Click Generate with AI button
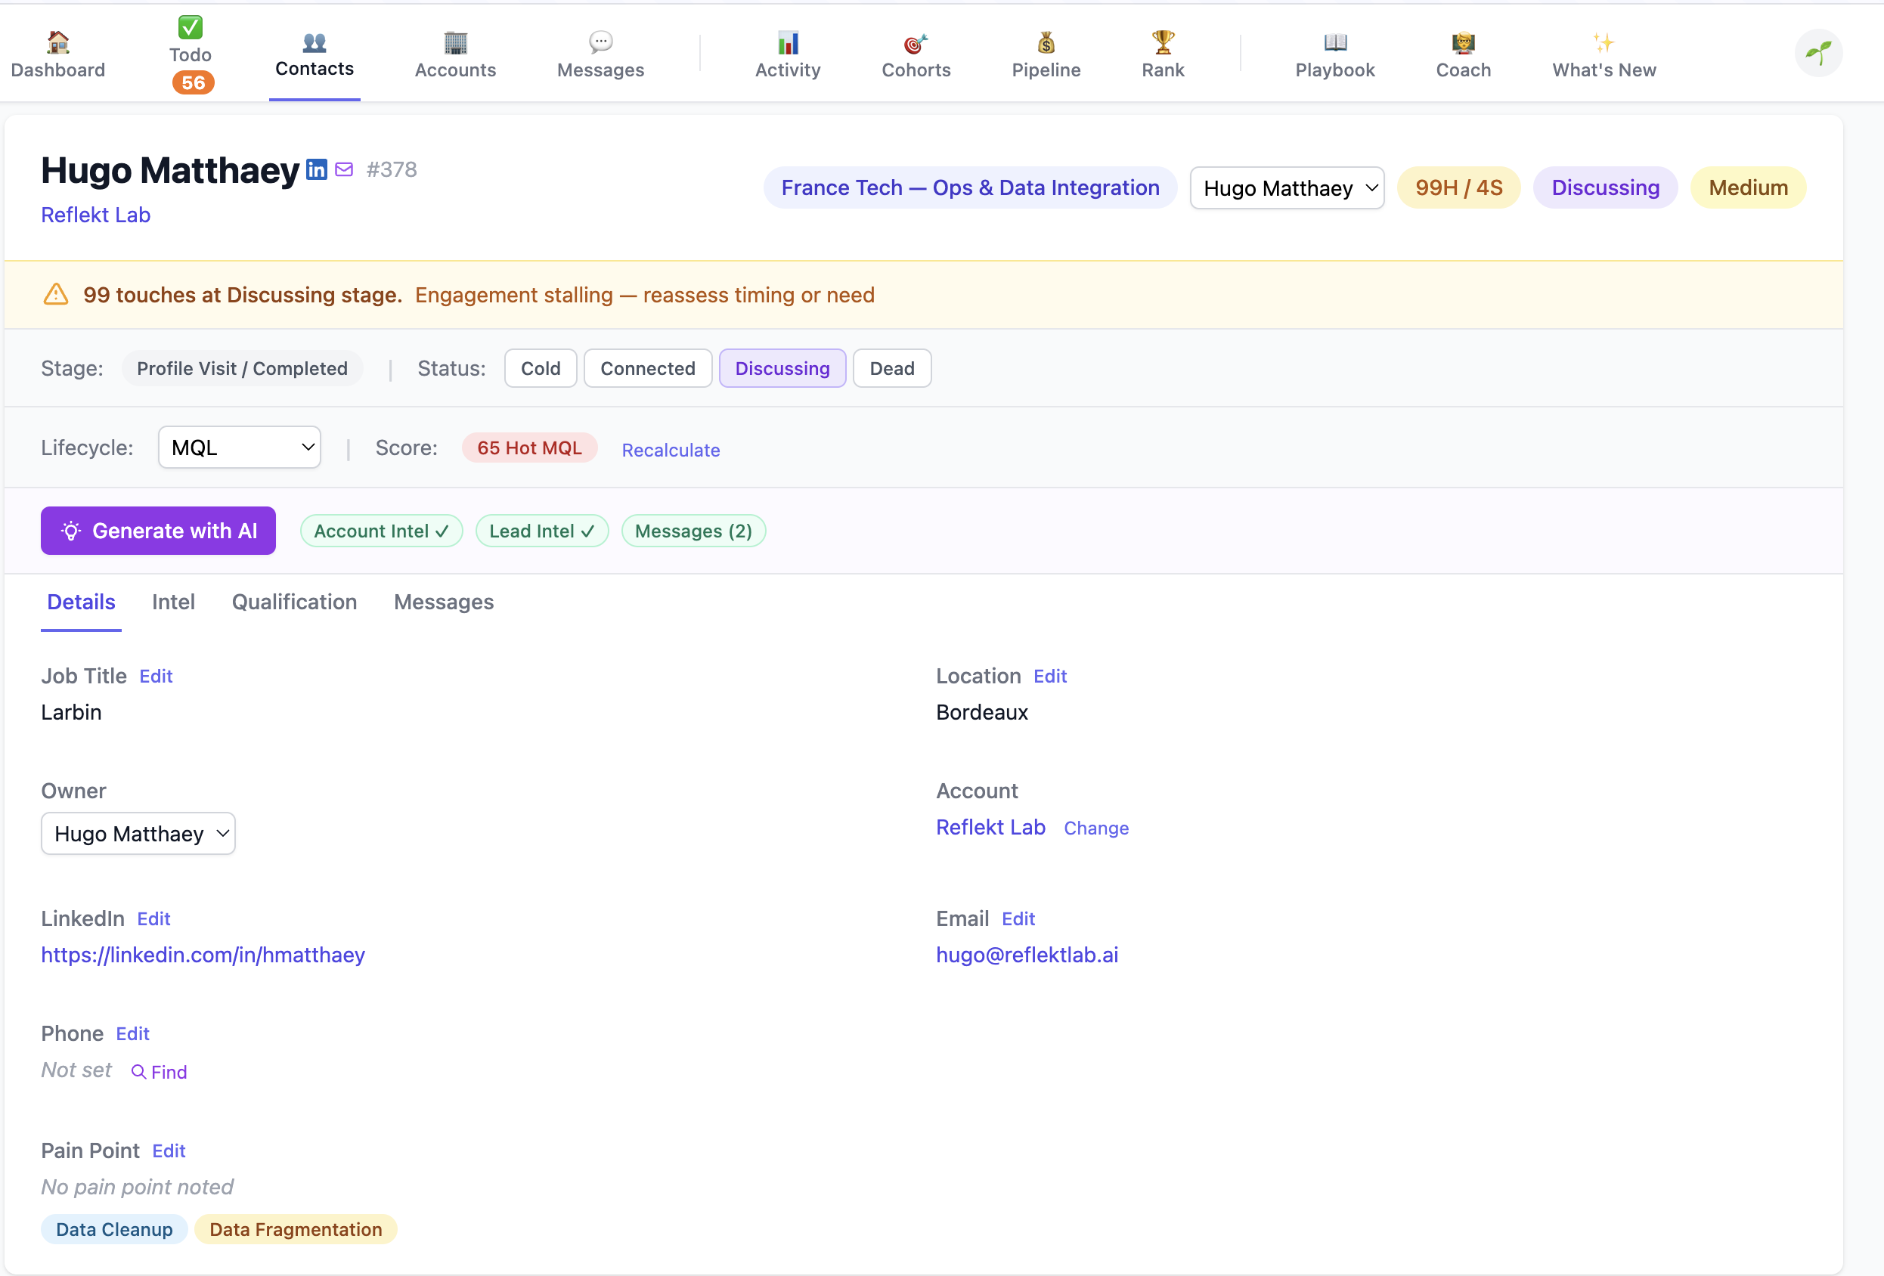 (x=158, y=530)
